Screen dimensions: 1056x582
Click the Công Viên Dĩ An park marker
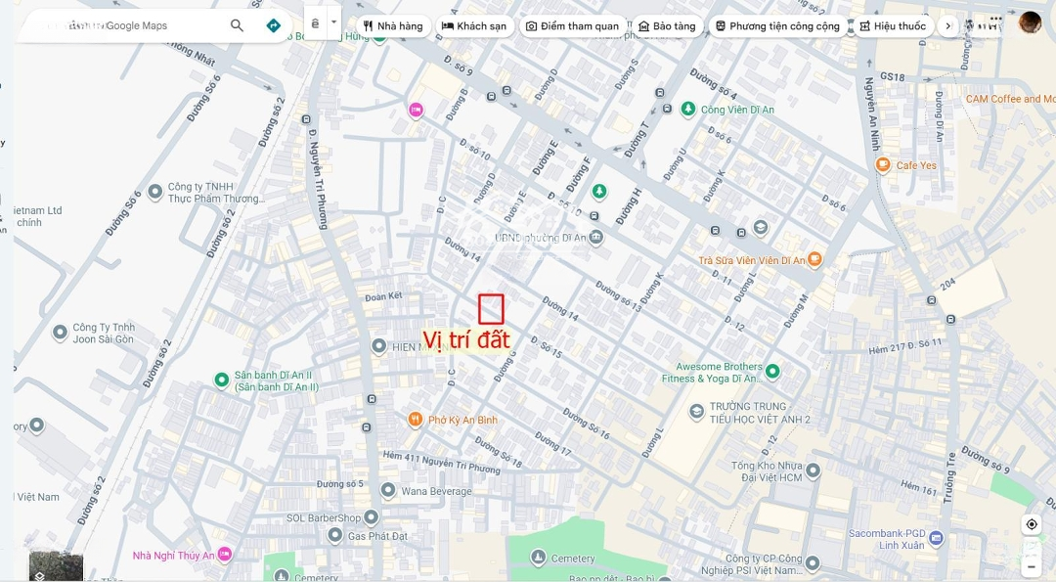pyautogui.click(x=687, y=109)
